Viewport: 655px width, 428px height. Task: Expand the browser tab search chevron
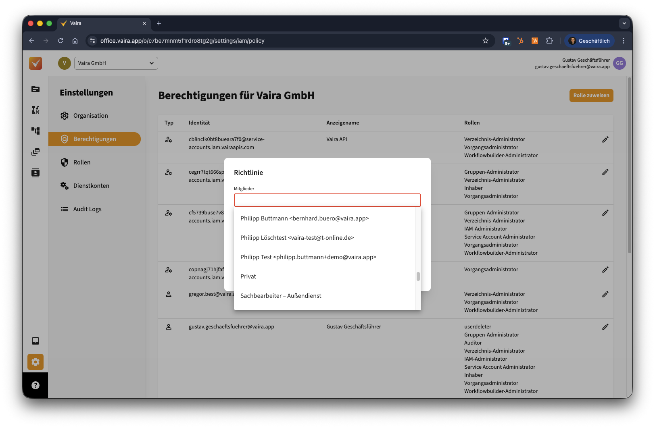(x=624, y=23)
